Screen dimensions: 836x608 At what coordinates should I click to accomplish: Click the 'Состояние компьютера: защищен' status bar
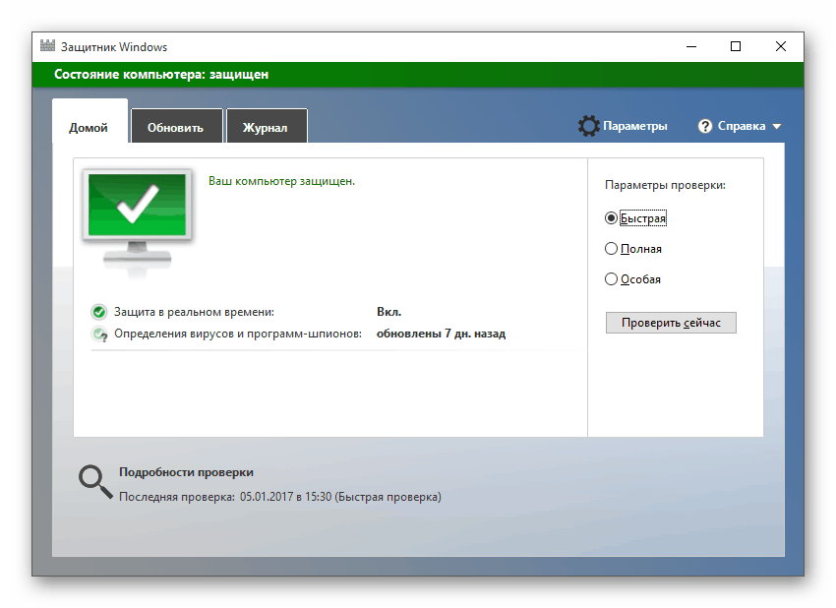tap(418, 74)
